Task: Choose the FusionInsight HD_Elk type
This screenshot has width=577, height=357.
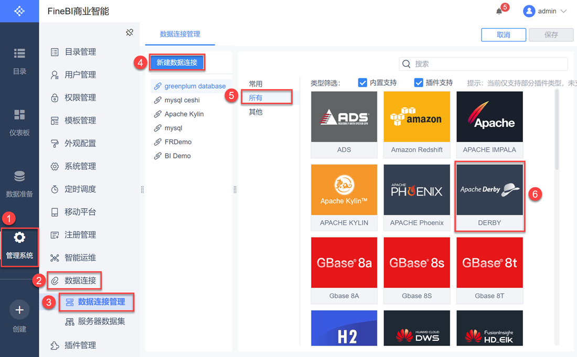Action: pos(489,328)
